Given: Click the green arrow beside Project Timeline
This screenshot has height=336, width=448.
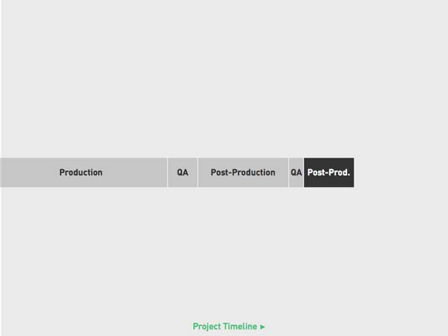Looking at the screenshot, I should [x=262, y=326].
